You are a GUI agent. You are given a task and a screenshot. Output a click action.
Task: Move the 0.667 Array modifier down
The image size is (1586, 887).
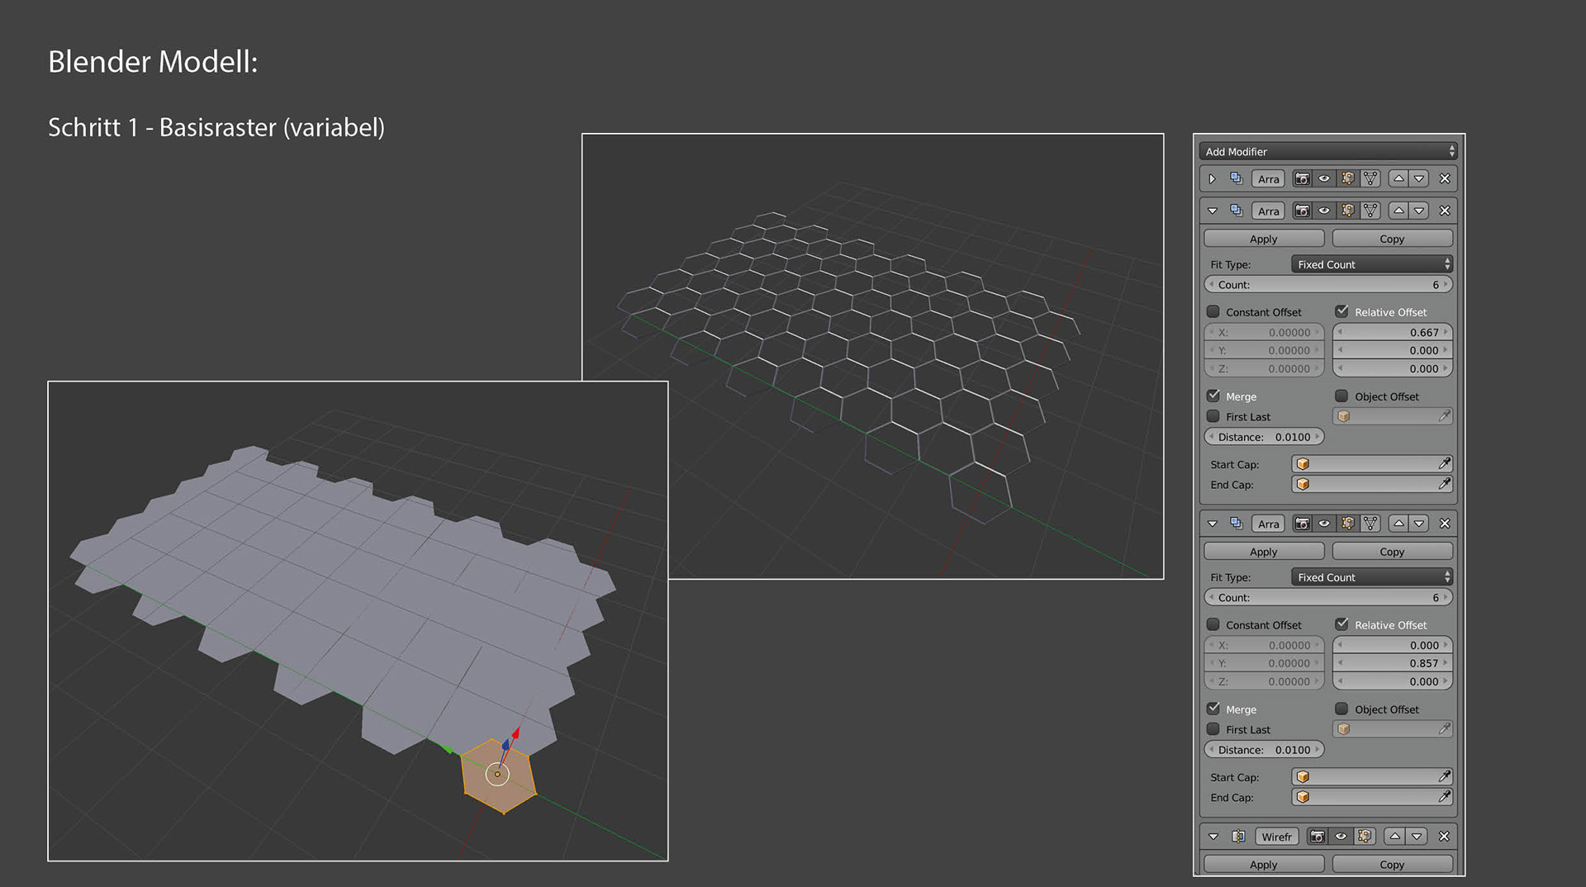tap(1419, 211)
